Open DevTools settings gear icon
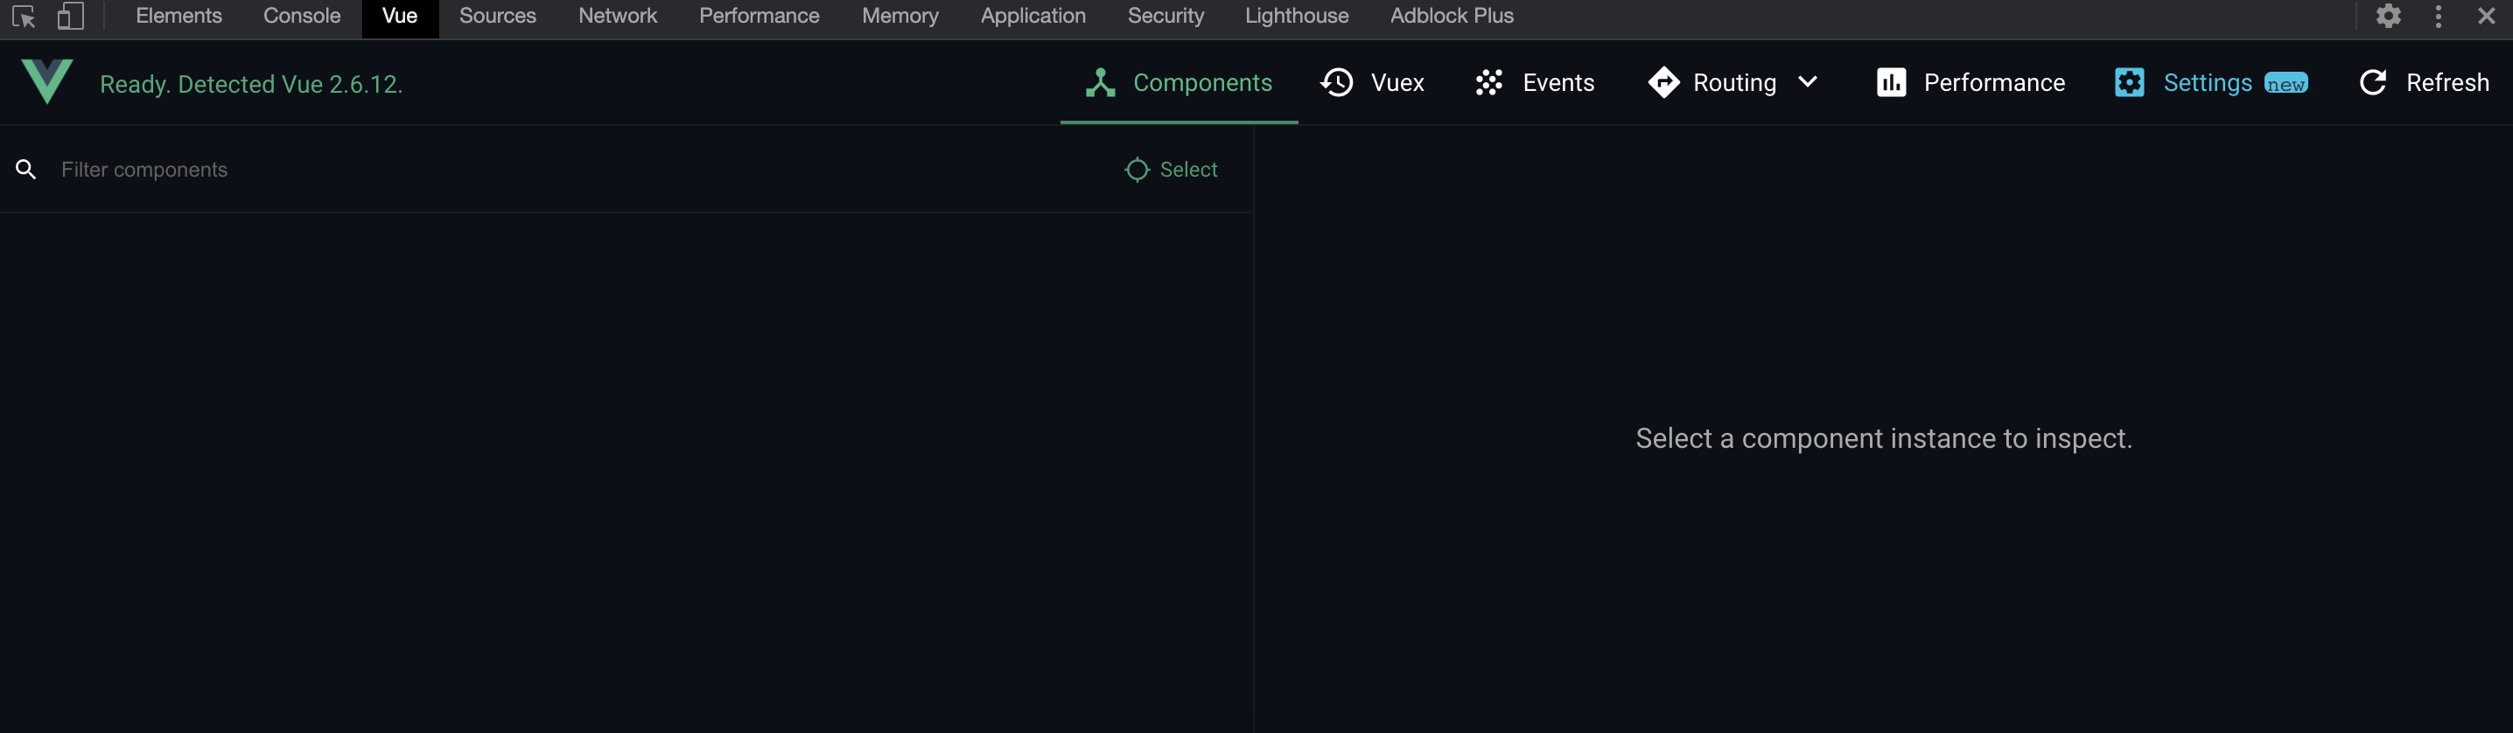The width and height of the screenshot is (2513, 733). [2387, 17]
